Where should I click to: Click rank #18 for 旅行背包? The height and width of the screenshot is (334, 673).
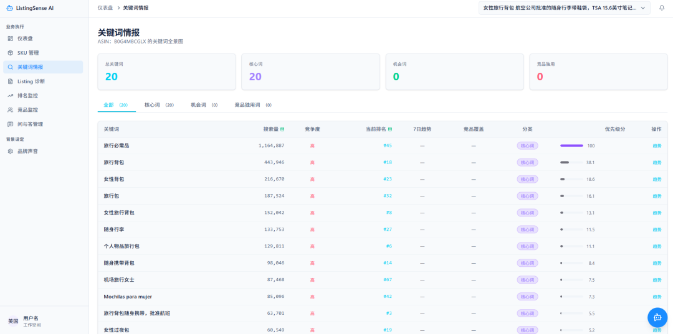pyautogui.click(x=388, y=162)
